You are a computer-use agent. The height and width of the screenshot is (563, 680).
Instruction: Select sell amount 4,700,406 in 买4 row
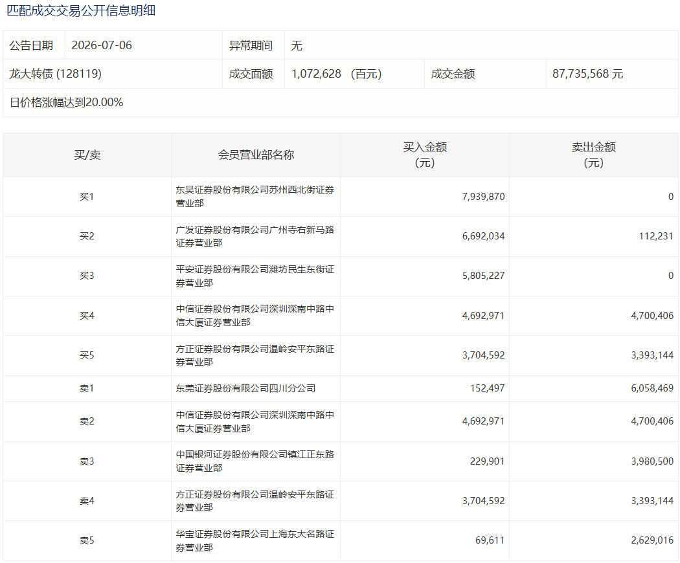point(652,316)
